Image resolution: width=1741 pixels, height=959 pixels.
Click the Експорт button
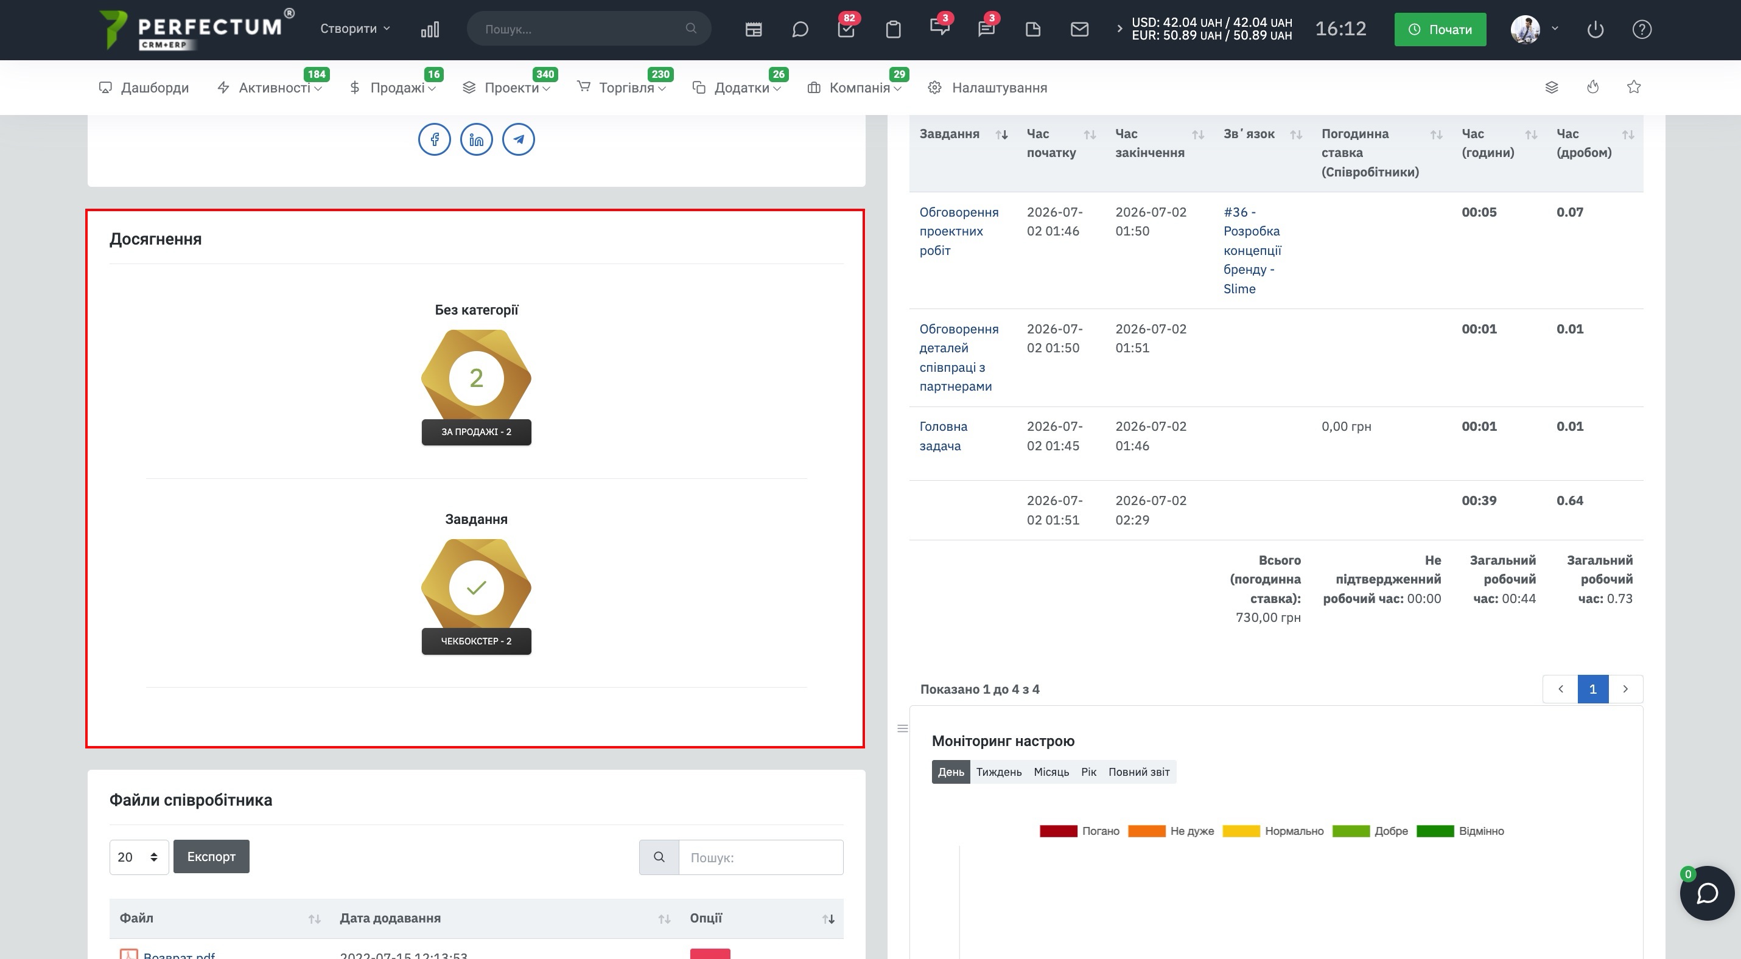coord(211,856)
